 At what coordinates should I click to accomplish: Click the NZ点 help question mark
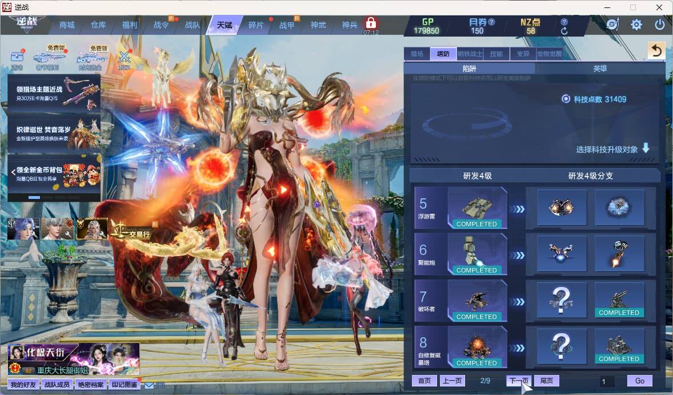[x=564, y=22]
